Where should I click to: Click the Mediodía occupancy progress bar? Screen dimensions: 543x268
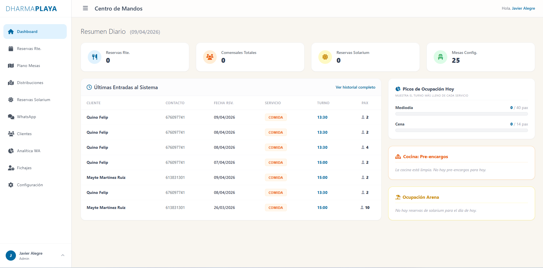coord(461,114)
